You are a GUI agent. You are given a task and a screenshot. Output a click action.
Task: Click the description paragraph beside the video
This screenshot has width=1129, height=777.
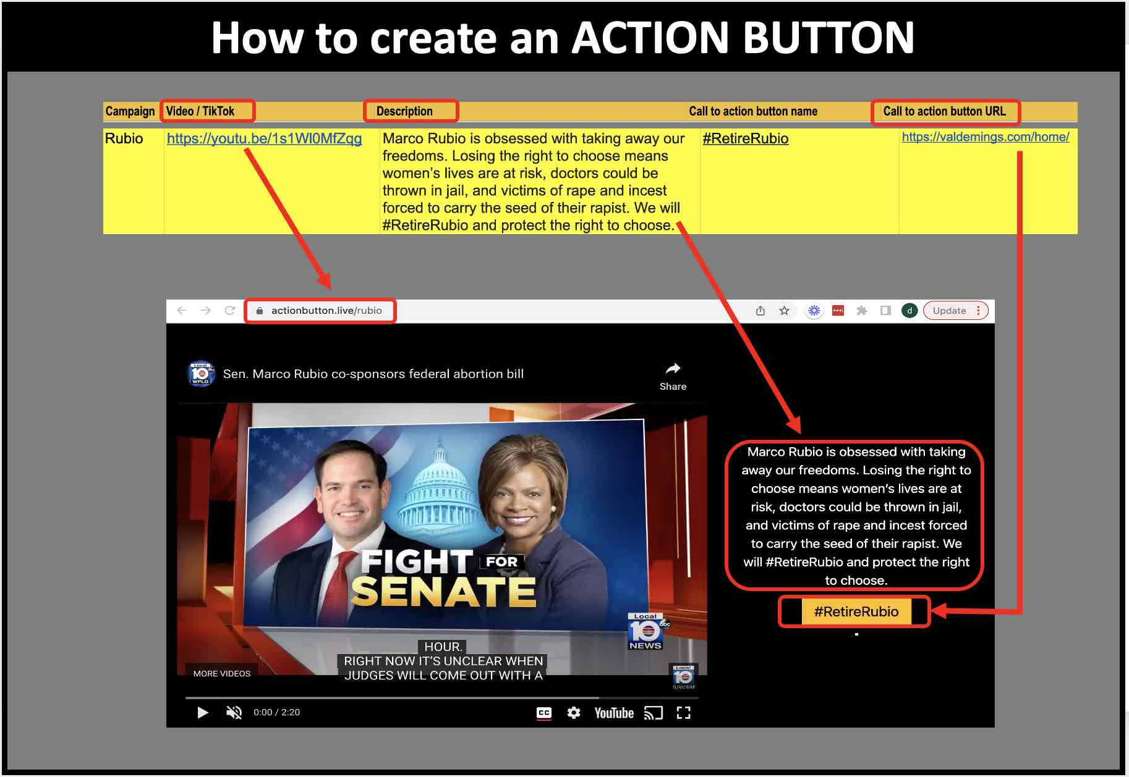coord(856,516)
